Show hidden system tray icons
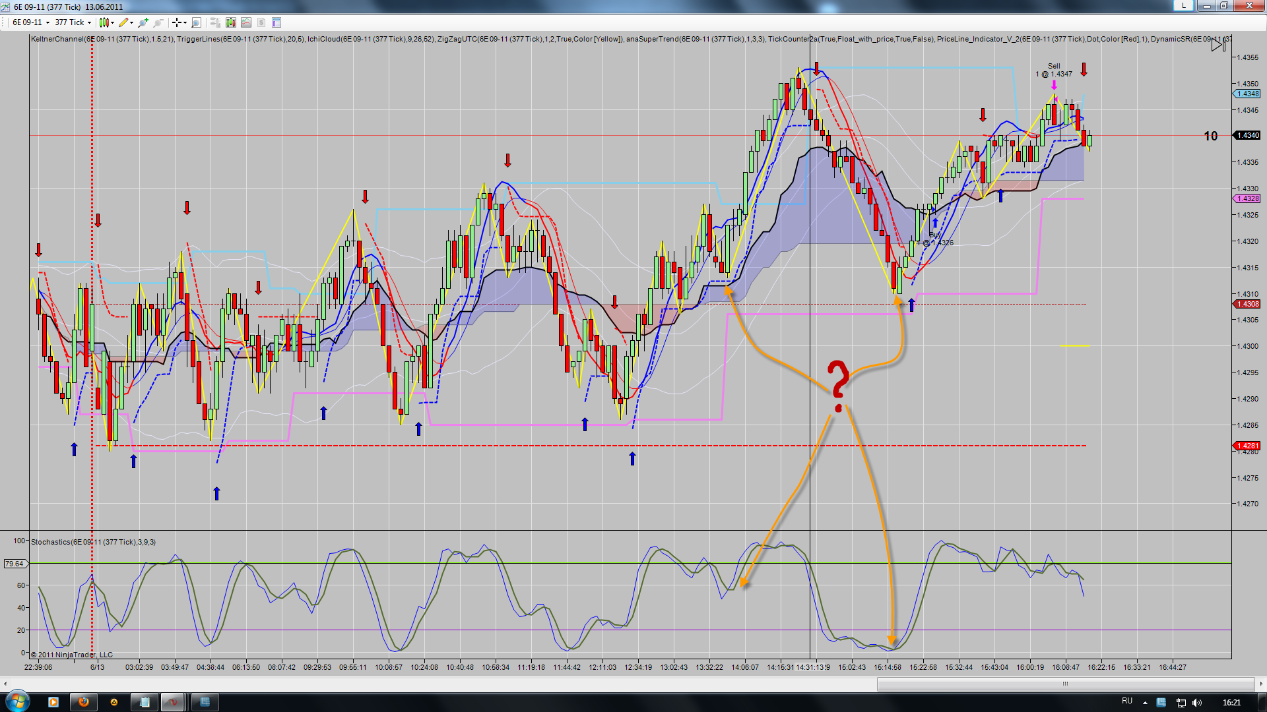Image resolution: width=1267 pixels, height=712 pixels. pos(1145,703)
